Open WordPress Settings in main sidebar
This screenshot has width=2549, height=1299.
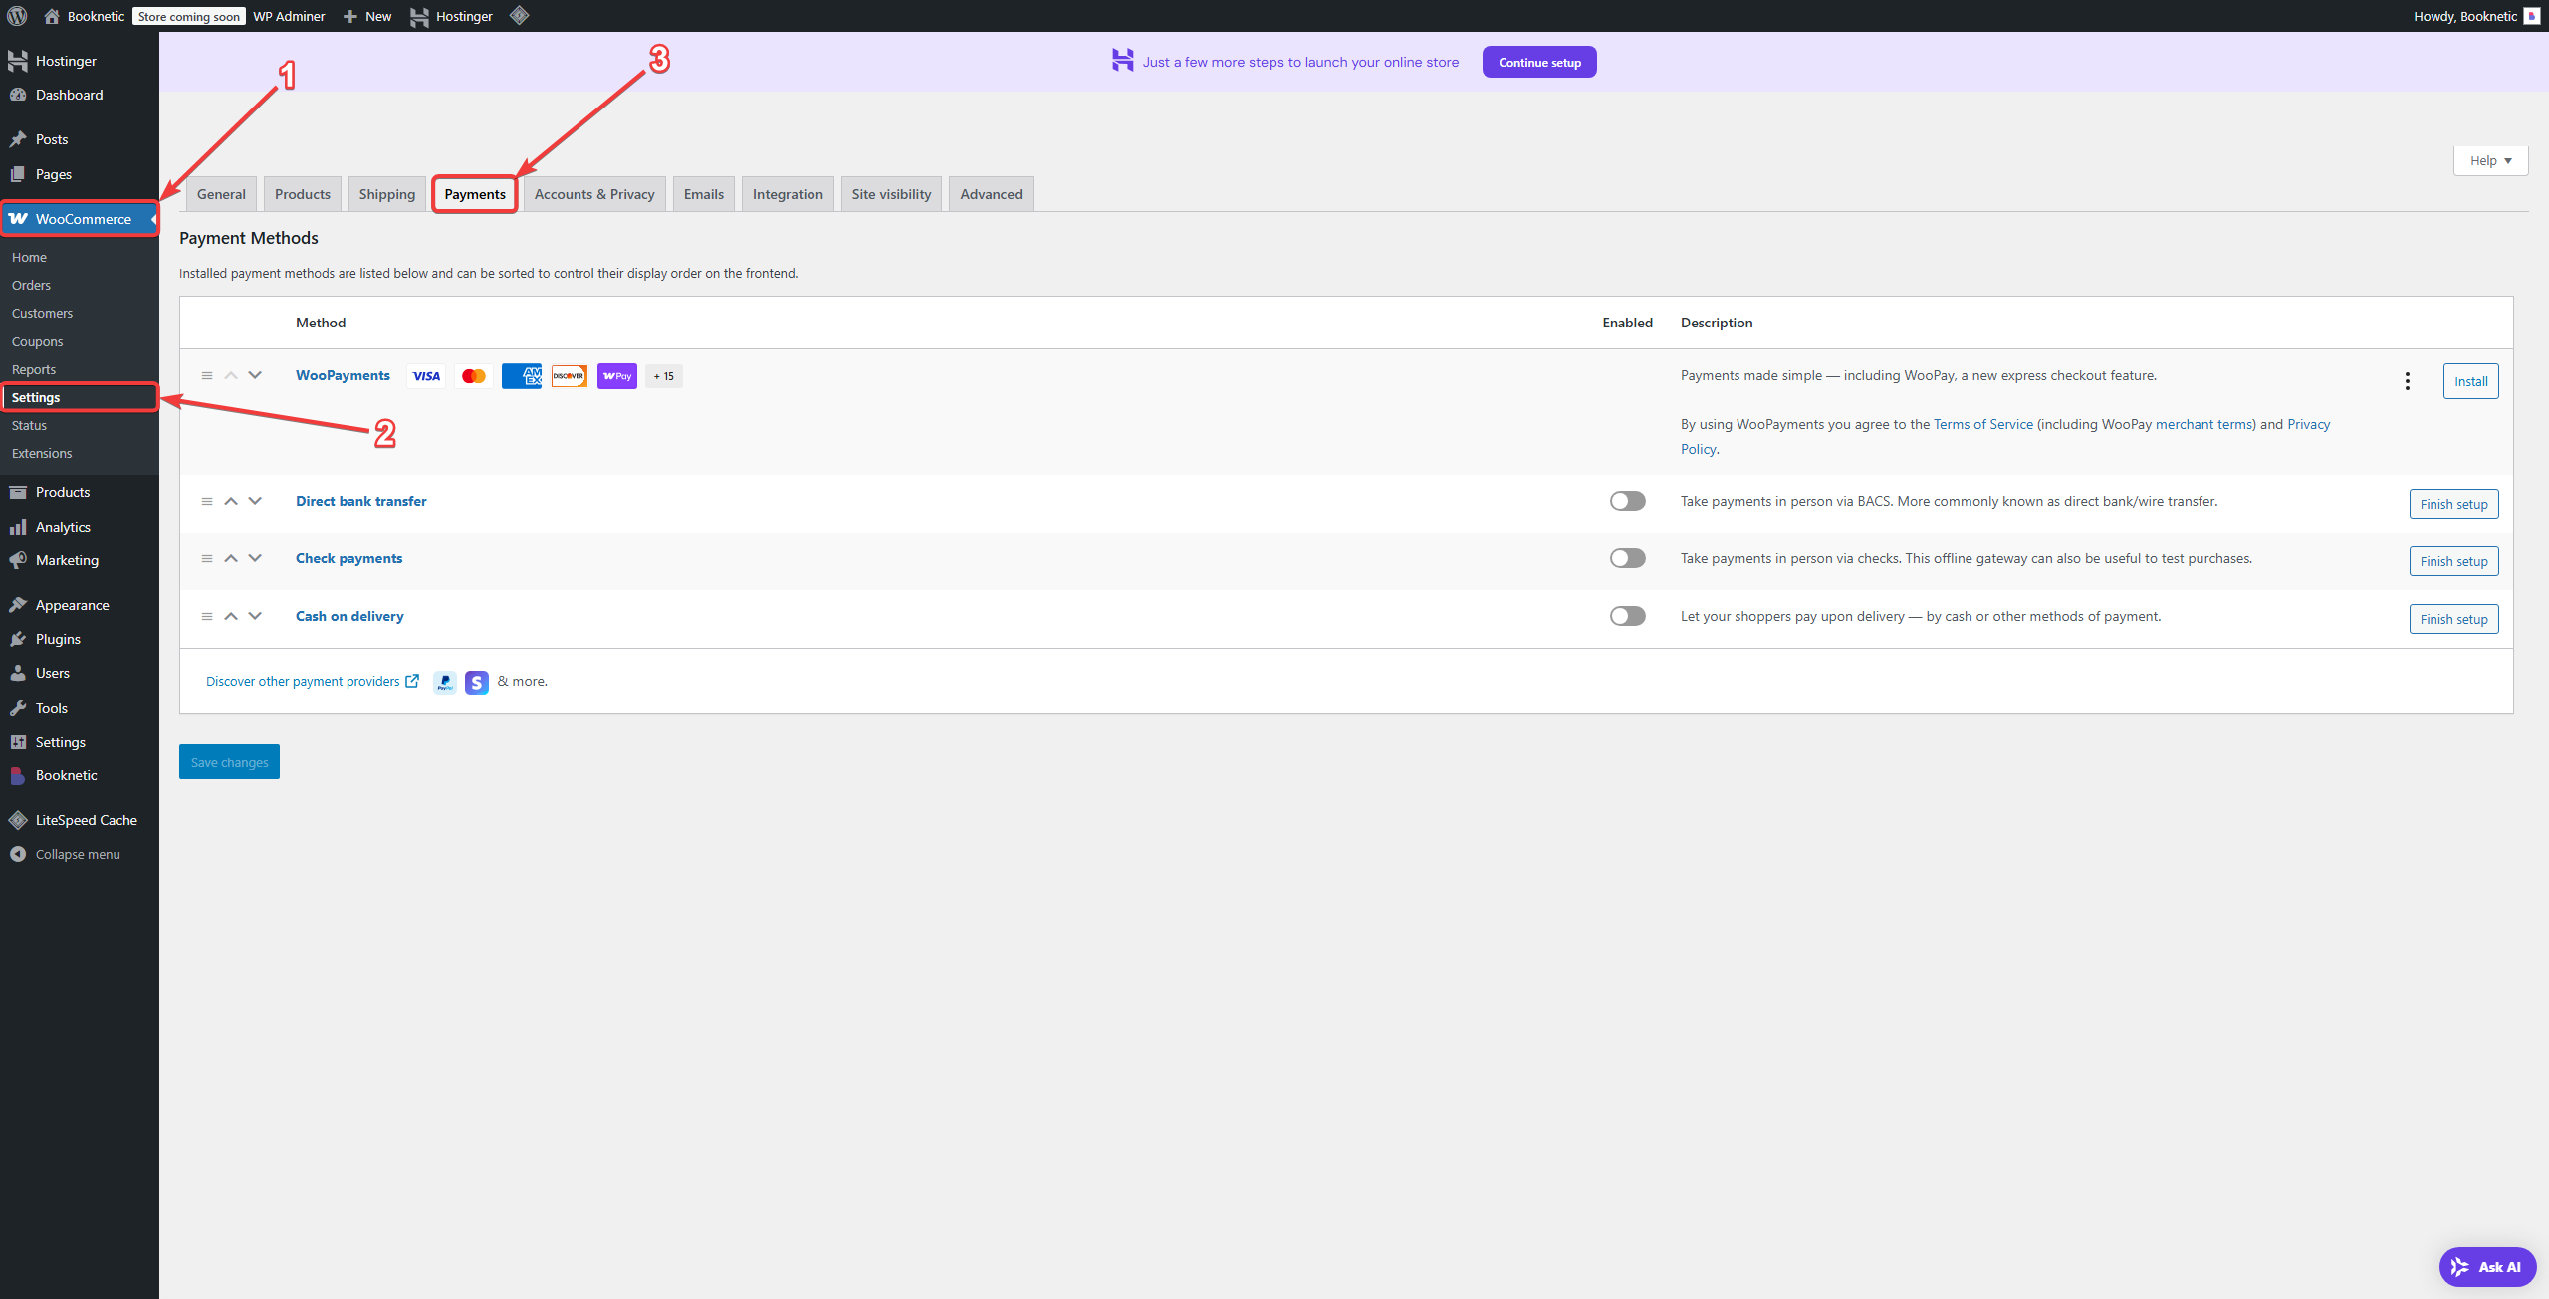tap(80, 742)
